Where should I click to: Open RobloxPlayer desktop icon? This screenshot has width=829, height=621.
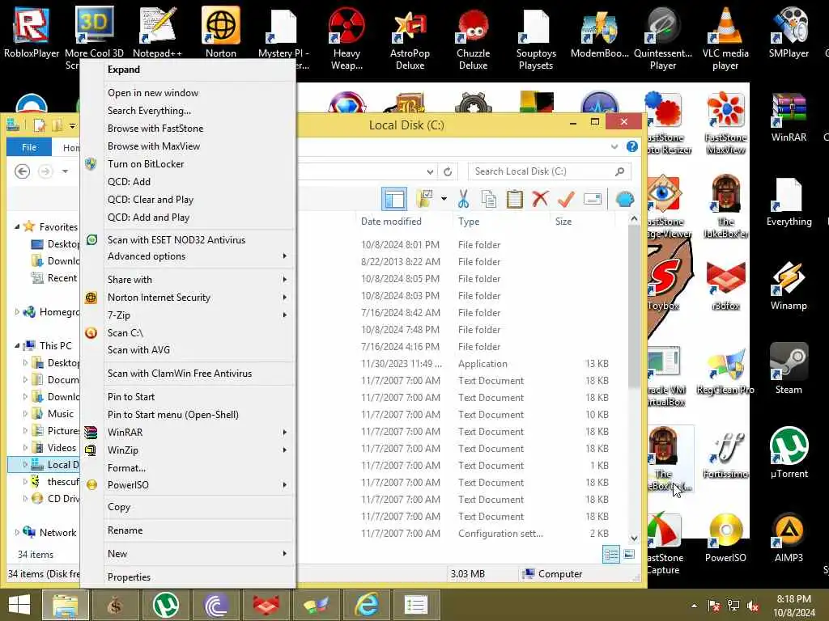click(32, 32)
